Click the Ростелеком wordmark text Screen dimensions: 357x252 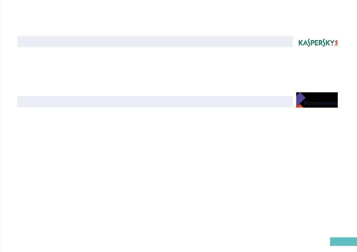(320, 103)
